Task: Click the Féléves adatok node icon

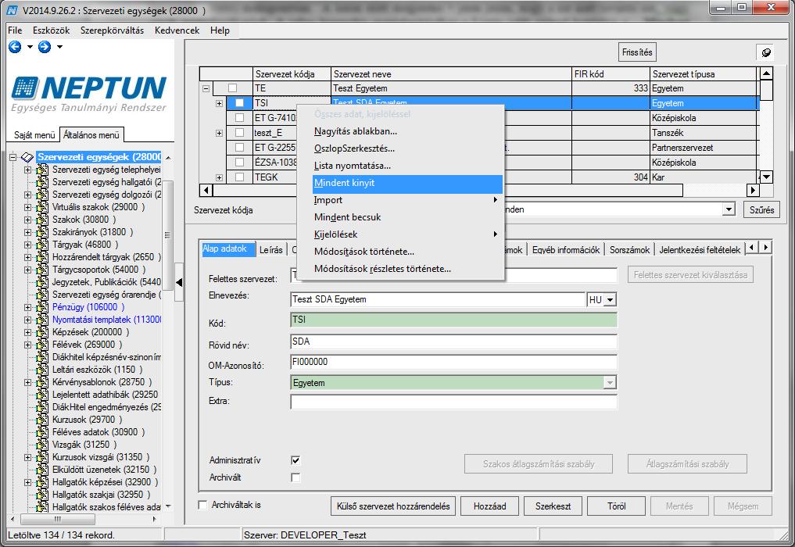Action: point(42,432)
